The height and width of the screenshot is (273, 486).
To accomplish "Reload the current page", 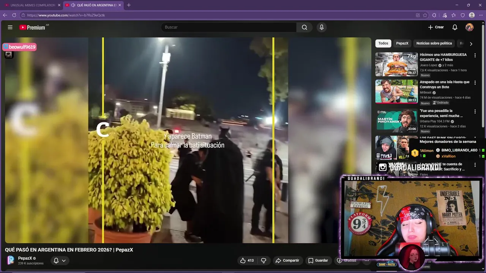I will (x=14, y=15).
